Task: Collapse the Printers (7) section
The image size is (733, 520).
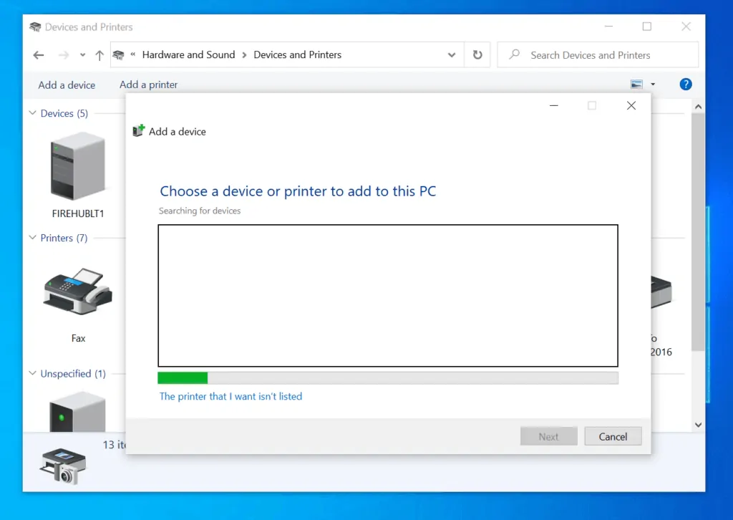Action: click(31, 238)
